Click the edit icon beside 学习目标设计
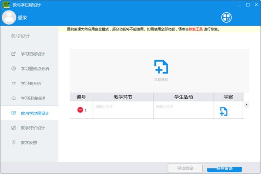Screen dimensions: 261x174 (x=13, y=54)
